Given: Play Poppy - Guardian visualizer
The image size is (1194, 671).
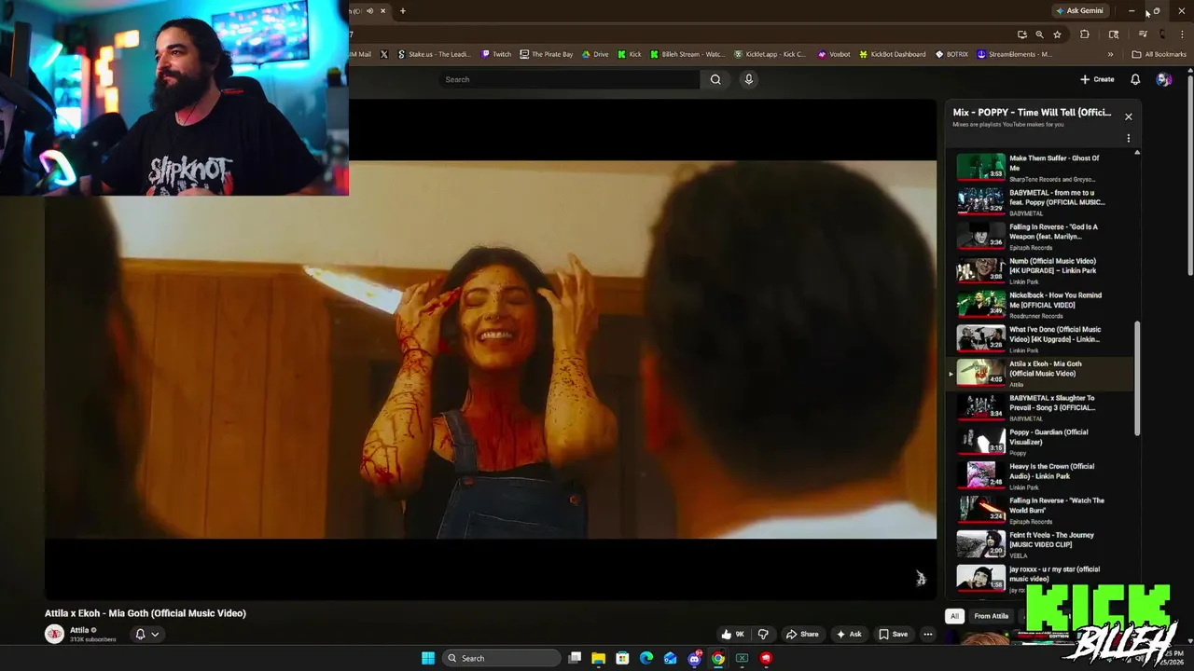Looking at the screenshot, I should pyautogui.click(x=1041, y=441).
